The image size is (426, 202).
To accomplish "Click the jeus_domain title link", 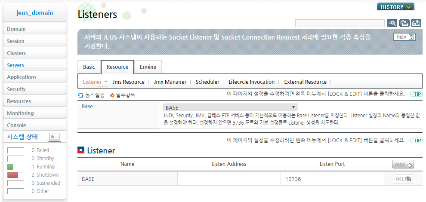I will tap(35, 13).
